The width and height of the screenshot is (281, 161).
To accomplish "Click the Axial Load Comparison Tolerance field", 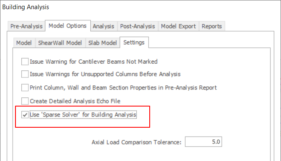I will (203, 142).
